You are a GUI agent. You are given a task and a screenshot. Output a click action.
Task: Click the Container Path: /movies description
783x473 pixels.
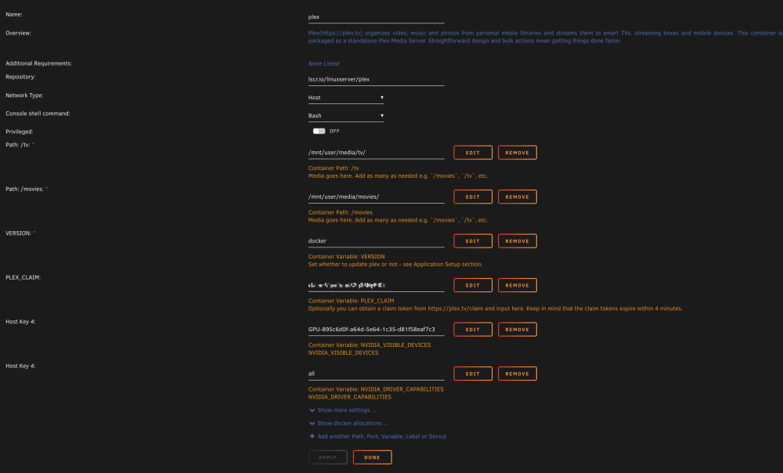[340, 212]
